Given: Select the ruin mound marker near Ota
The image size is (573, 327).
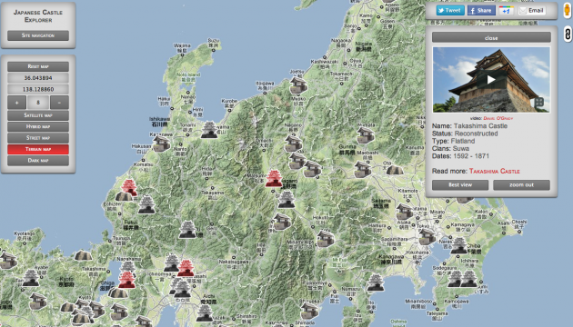Looking at the screenshot, I should pyautogui.click(x=395, y=170).
